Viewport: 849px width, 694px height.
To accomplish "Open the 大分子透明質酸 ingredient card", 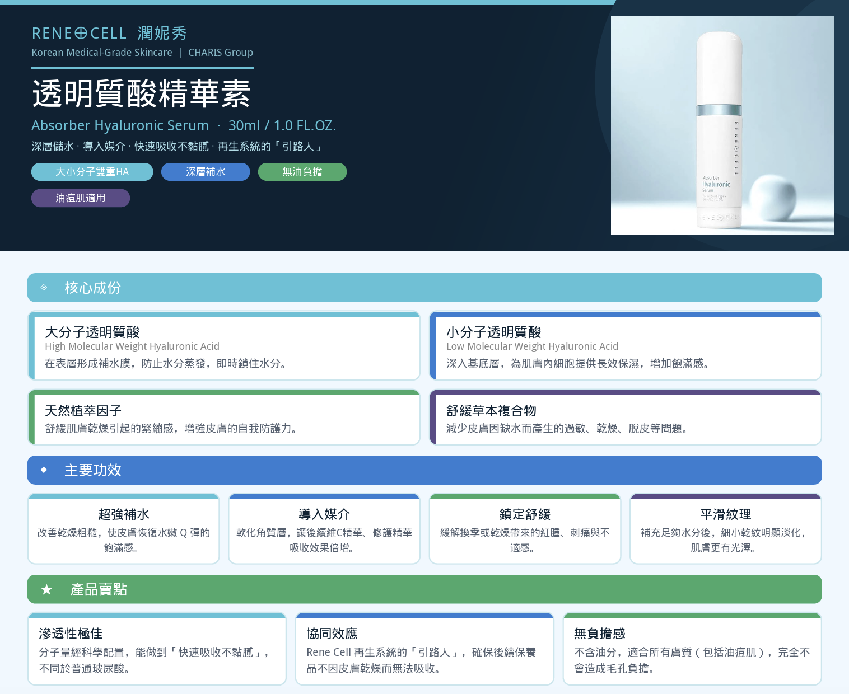I will [224, 346].
